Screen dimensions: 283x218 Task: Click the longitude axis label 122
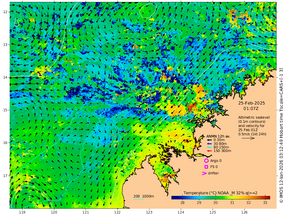tap(117, 212)
